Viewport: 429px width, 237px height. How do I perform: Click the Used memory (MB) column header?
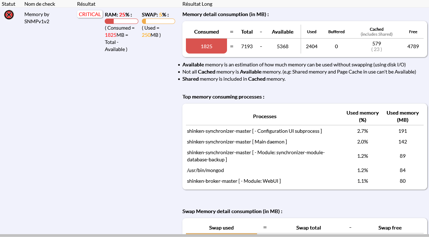click(x=402, y=116)
